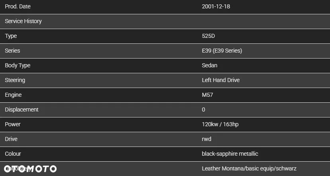This screenshot has height=176, width=330.
Task: Click the Steering label
Action: pyautogui.click(x=15, y=80)
